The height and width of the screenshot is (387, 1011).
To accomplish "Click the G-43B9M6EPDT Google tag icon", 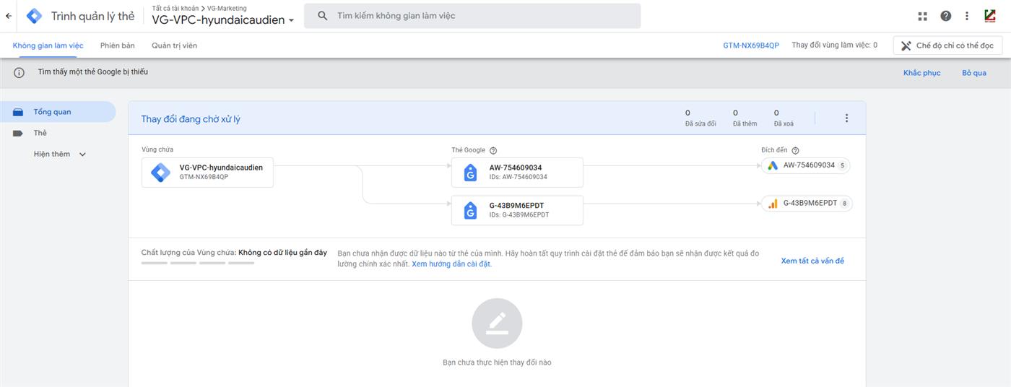I will pyautogui.click(x=471, y=210).
